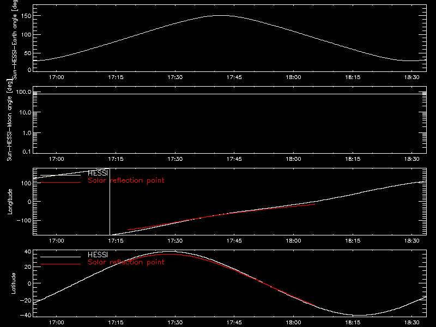This screenshot has height=327, width=436.
Task: Click the -100 tick on Longitude plot
Action: 24,220
